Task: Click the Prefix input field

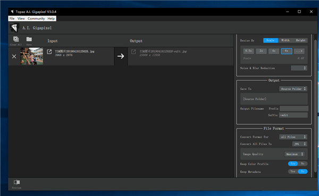Action: pyautogui.click(x=294, y=108)
